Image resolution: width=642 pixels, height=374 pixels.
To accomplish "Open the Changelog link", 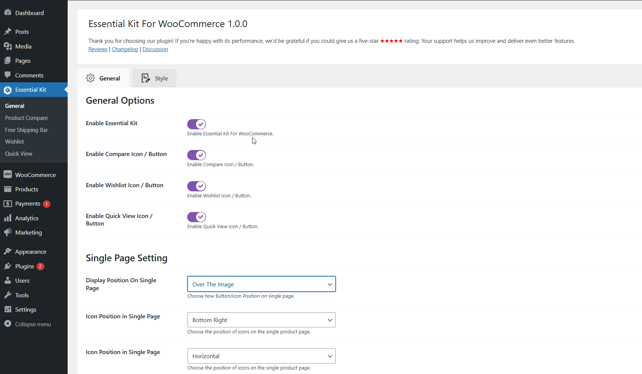I will (x=125, y=49).
